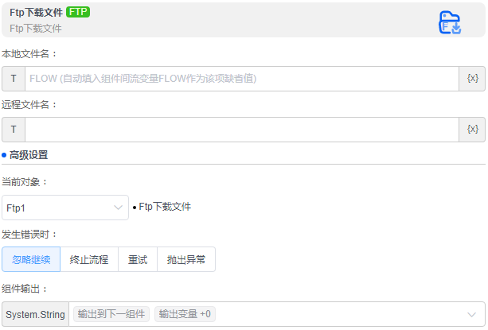Insert variable {x} for 远程文件名
488x330 pixels.
click(472, 130)
